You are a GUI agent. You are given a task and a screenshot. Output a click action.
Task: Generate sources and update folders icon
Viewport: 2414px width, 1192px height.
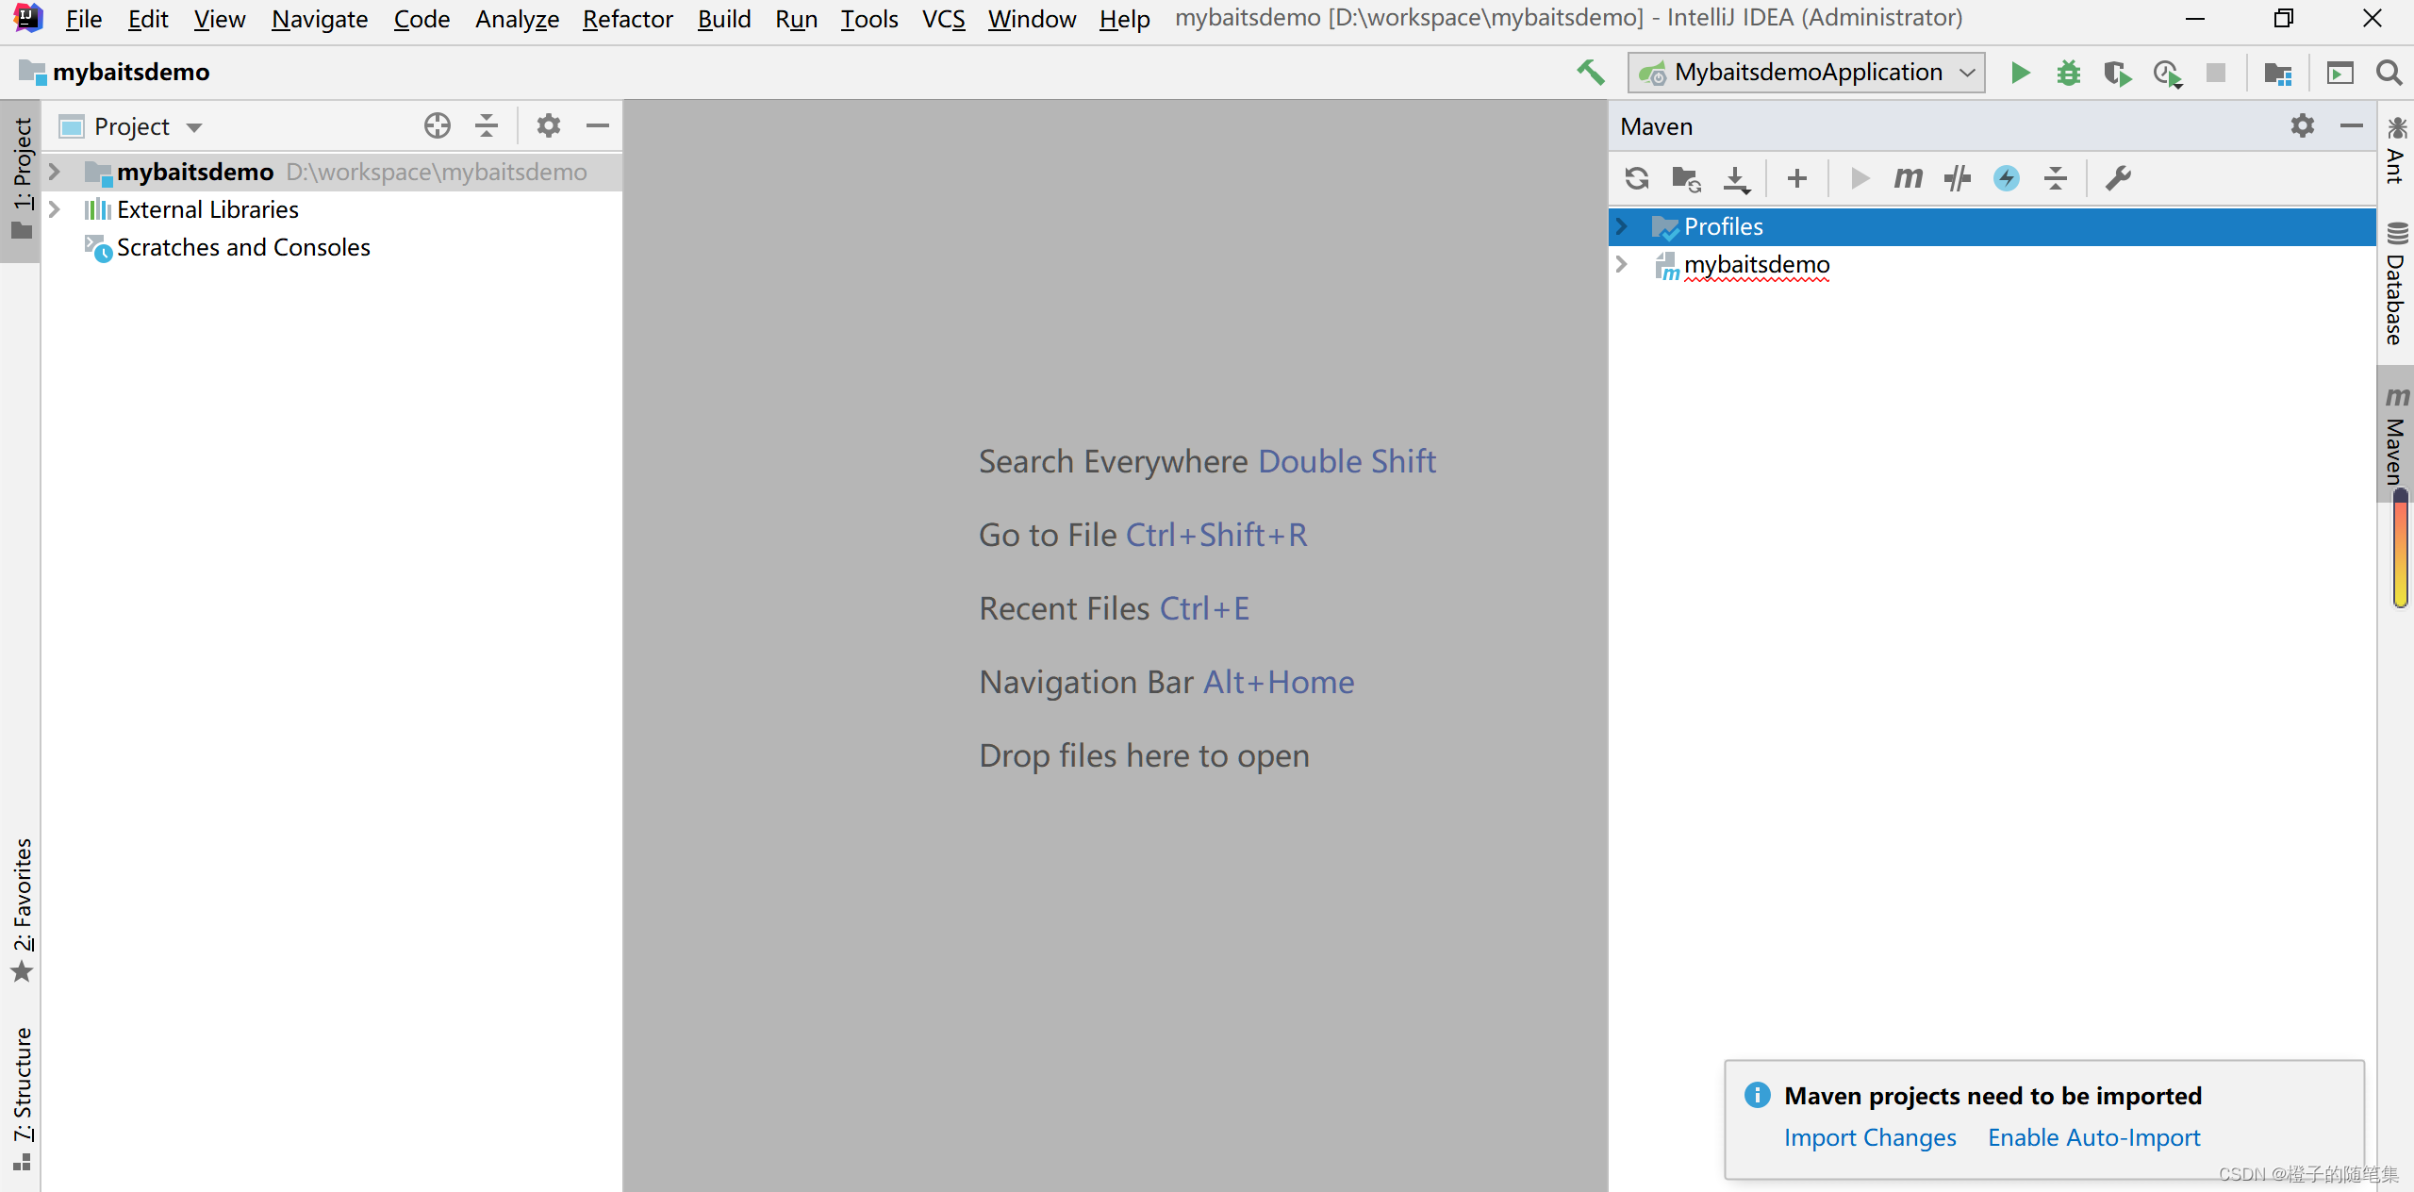(1686, 178)
